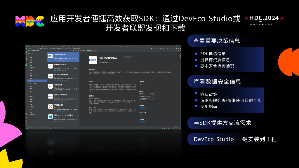Select the FaceID SDK list icon
Viewport: 299px width, 168px height.
point(51,55)
